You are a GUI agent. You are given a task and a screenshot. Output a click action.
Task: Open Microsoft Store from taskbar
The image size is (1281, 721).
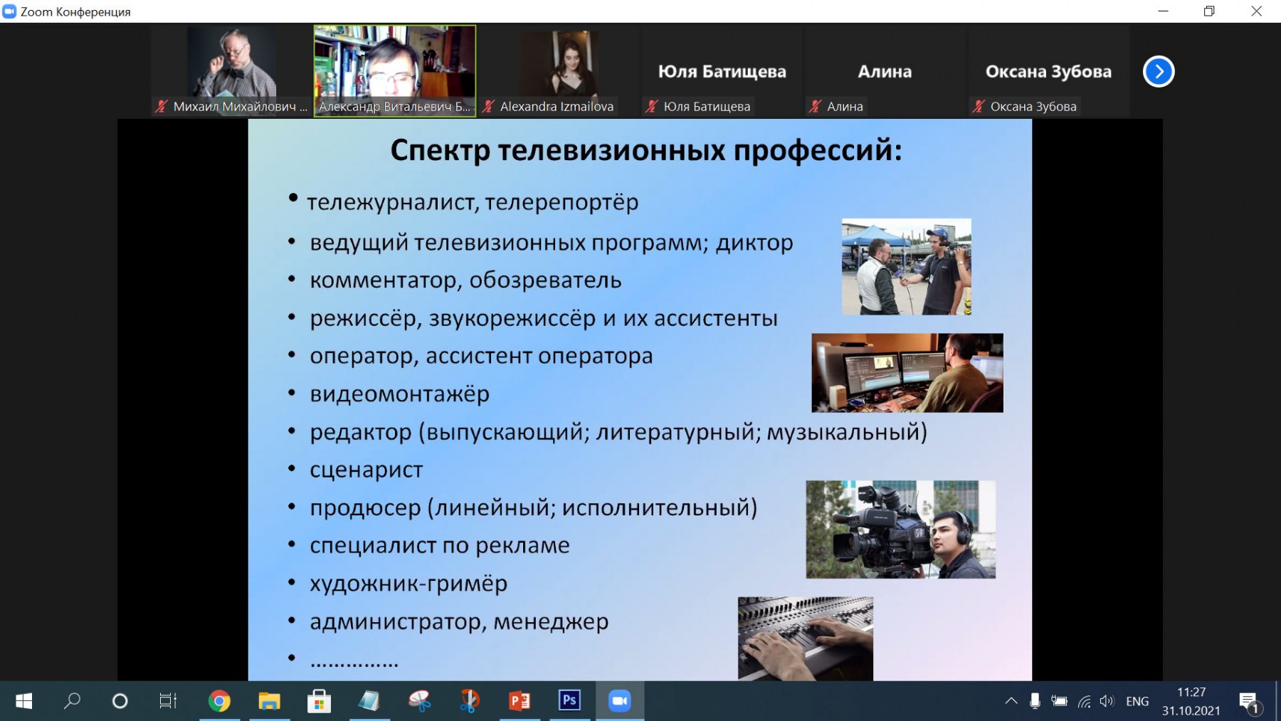tap(319, 701)
